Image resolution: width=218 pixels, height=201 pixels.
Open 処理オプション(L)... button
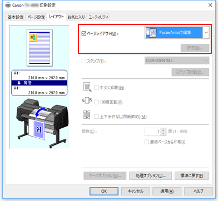tap(151, 175)
